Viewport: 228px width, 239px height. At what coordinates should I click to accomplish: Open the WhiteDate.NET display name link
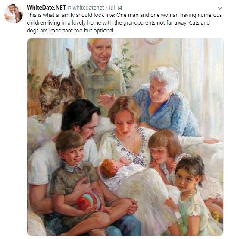click(x=46, y=7)
